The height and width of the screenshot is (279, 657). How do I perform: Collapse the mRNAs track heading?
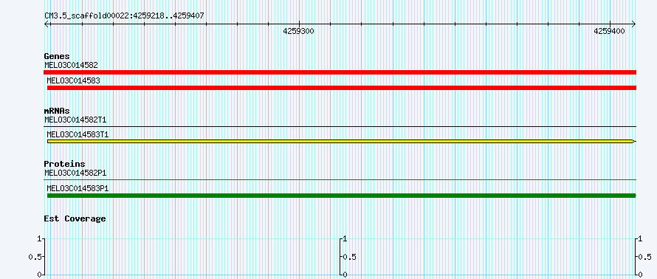point(57,111)
